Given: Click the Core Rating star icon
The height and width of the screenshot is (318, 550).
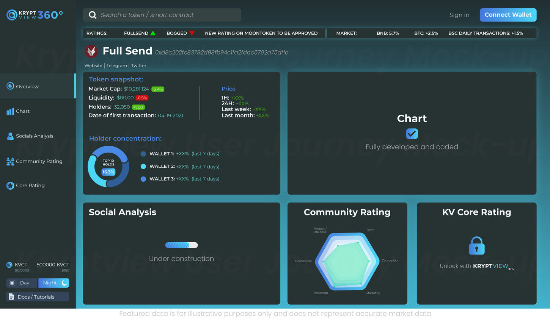Looking at the screenshot, I should [x=10, y=185].
